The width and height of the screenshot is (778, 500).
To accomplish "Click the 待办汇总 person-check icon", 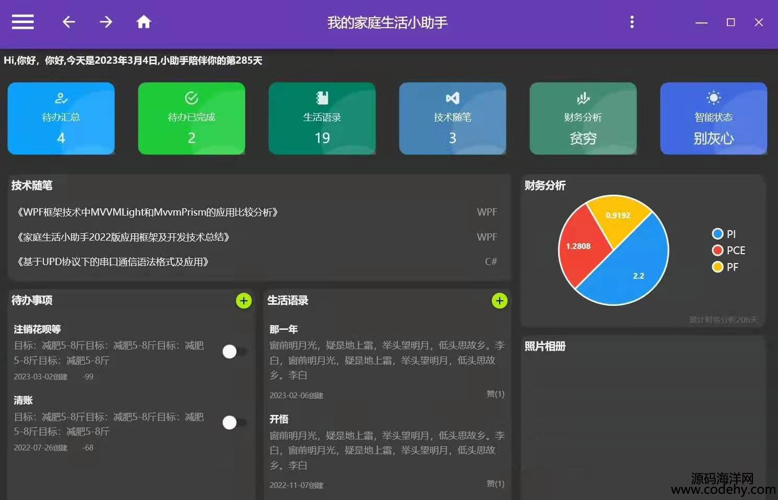I will [x=61, y=98].
